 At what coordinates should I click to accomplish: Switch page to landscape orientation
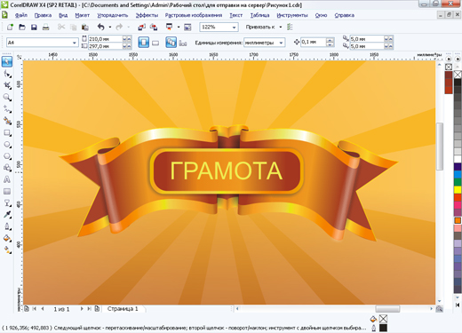155,43
